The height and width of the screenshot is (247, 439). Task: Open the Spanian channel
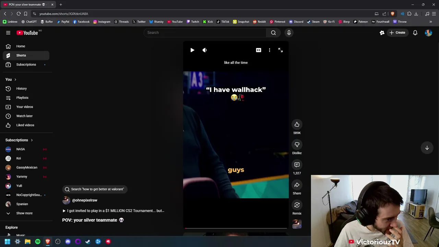coord(26,204)
